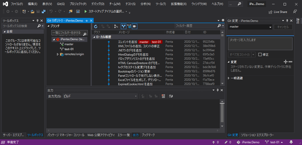Click the Live Share button
This screenshot has height=145, width=302.
pos(278,12)
